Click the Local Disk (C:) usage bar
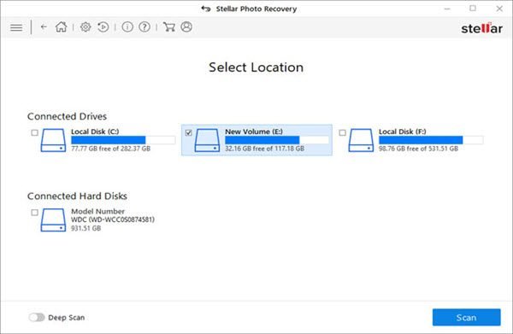Screen dimensions: 513x334 point(123,140)
